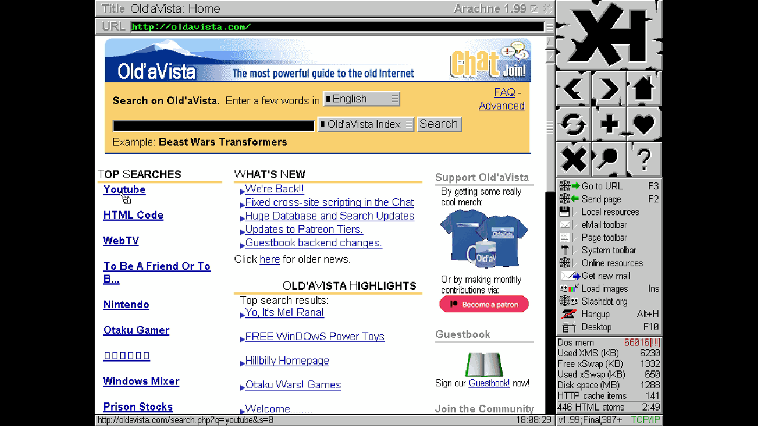The height and width of the screenshot is (426, 758).
Task: Click the Arachne back arrow icon
Action: click(573, 89)
